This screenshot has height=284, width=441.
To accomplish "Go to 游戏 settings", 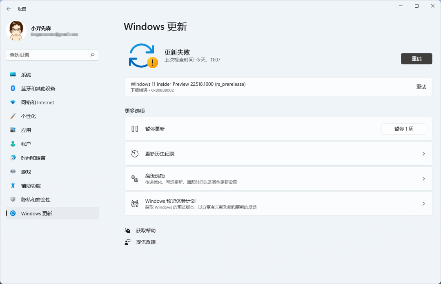I will point(52,172).
